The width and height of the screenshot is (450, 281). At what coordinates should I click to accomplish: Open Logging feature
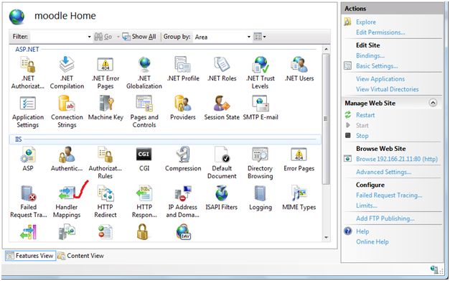(261, 198)
